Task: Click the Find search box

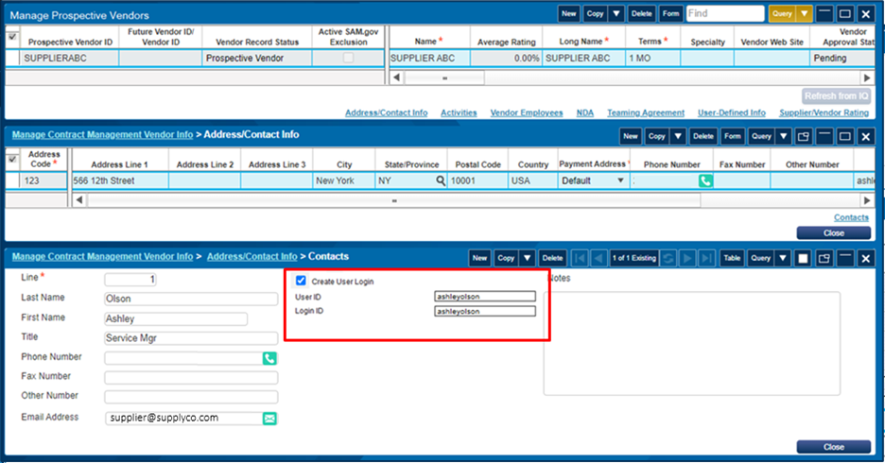Action: 725,14
